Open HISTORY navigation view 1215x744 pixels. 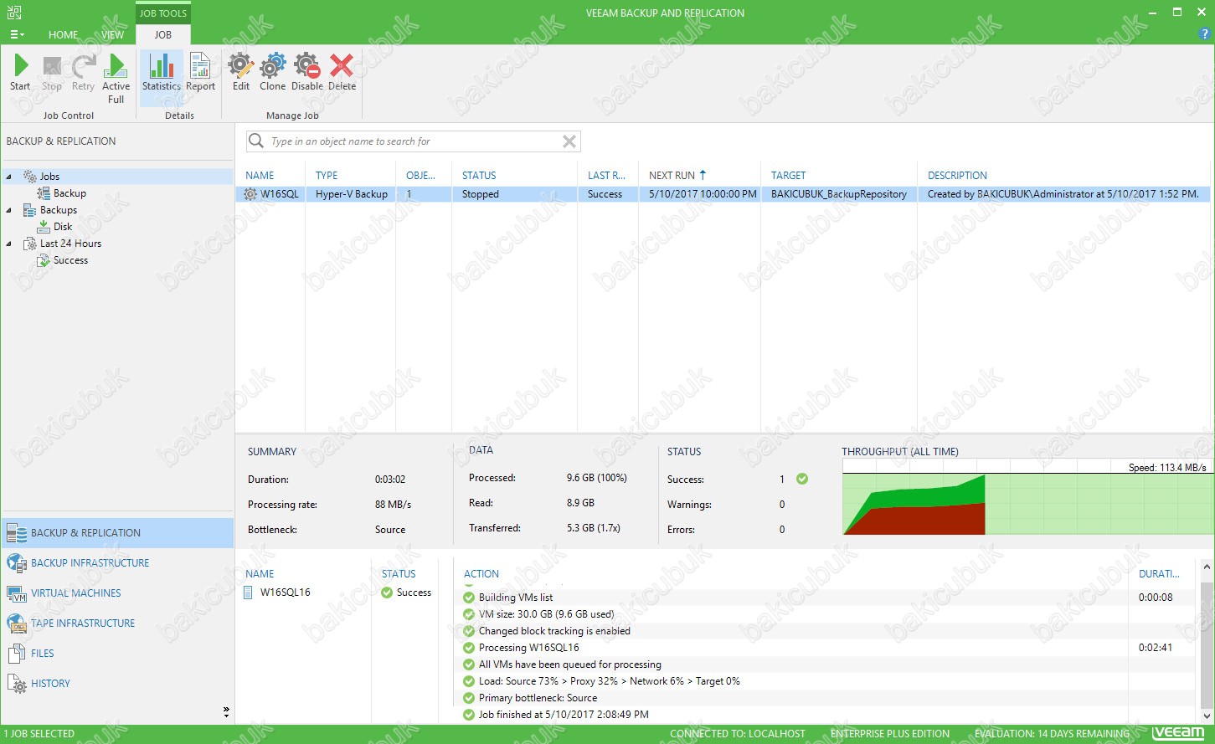click(x=117, y=684)
